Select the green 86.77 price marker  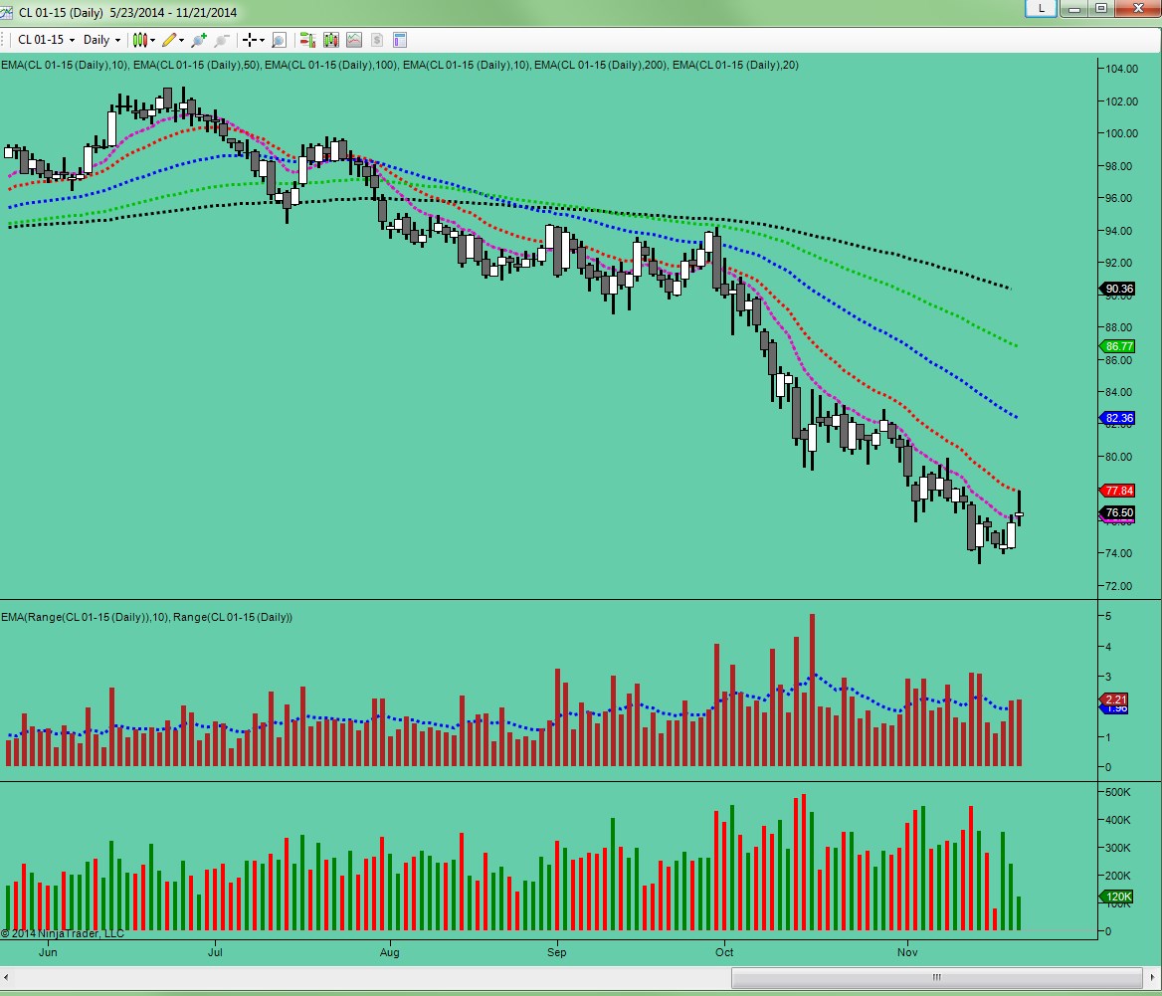coord(1117,346)
